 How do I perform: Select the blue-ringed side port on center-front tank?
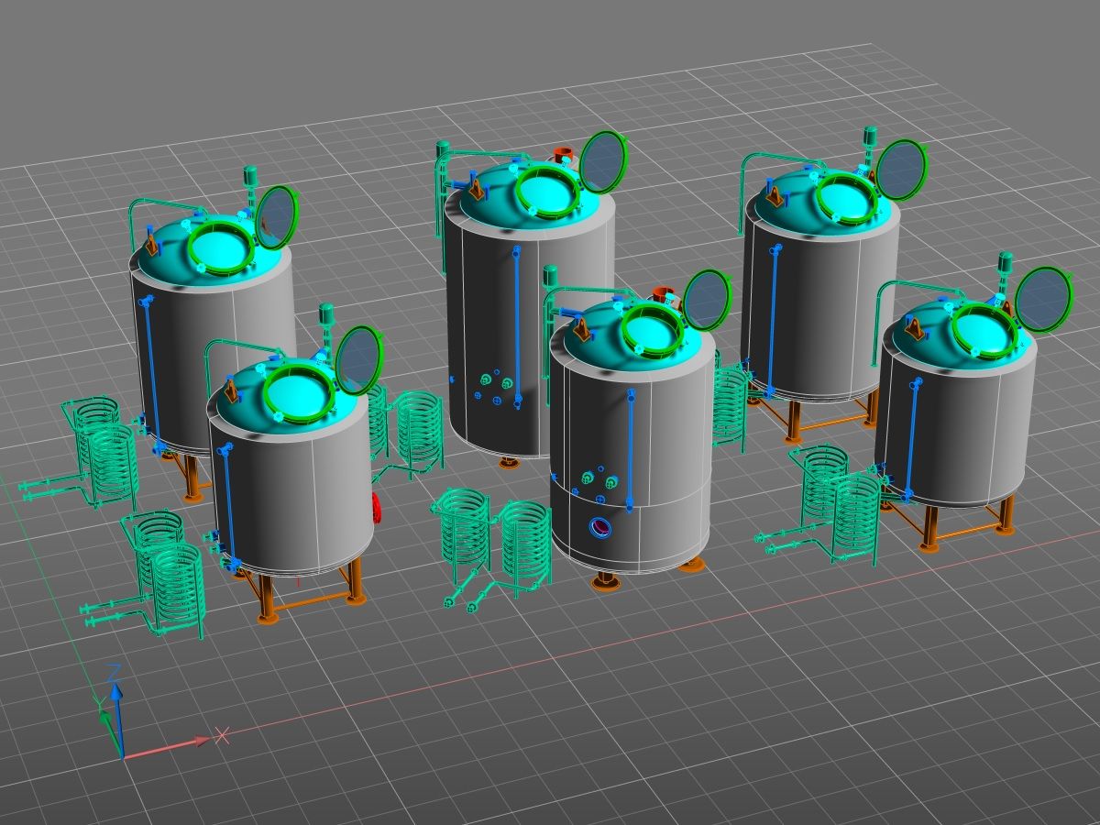click(x=601, y=526)
